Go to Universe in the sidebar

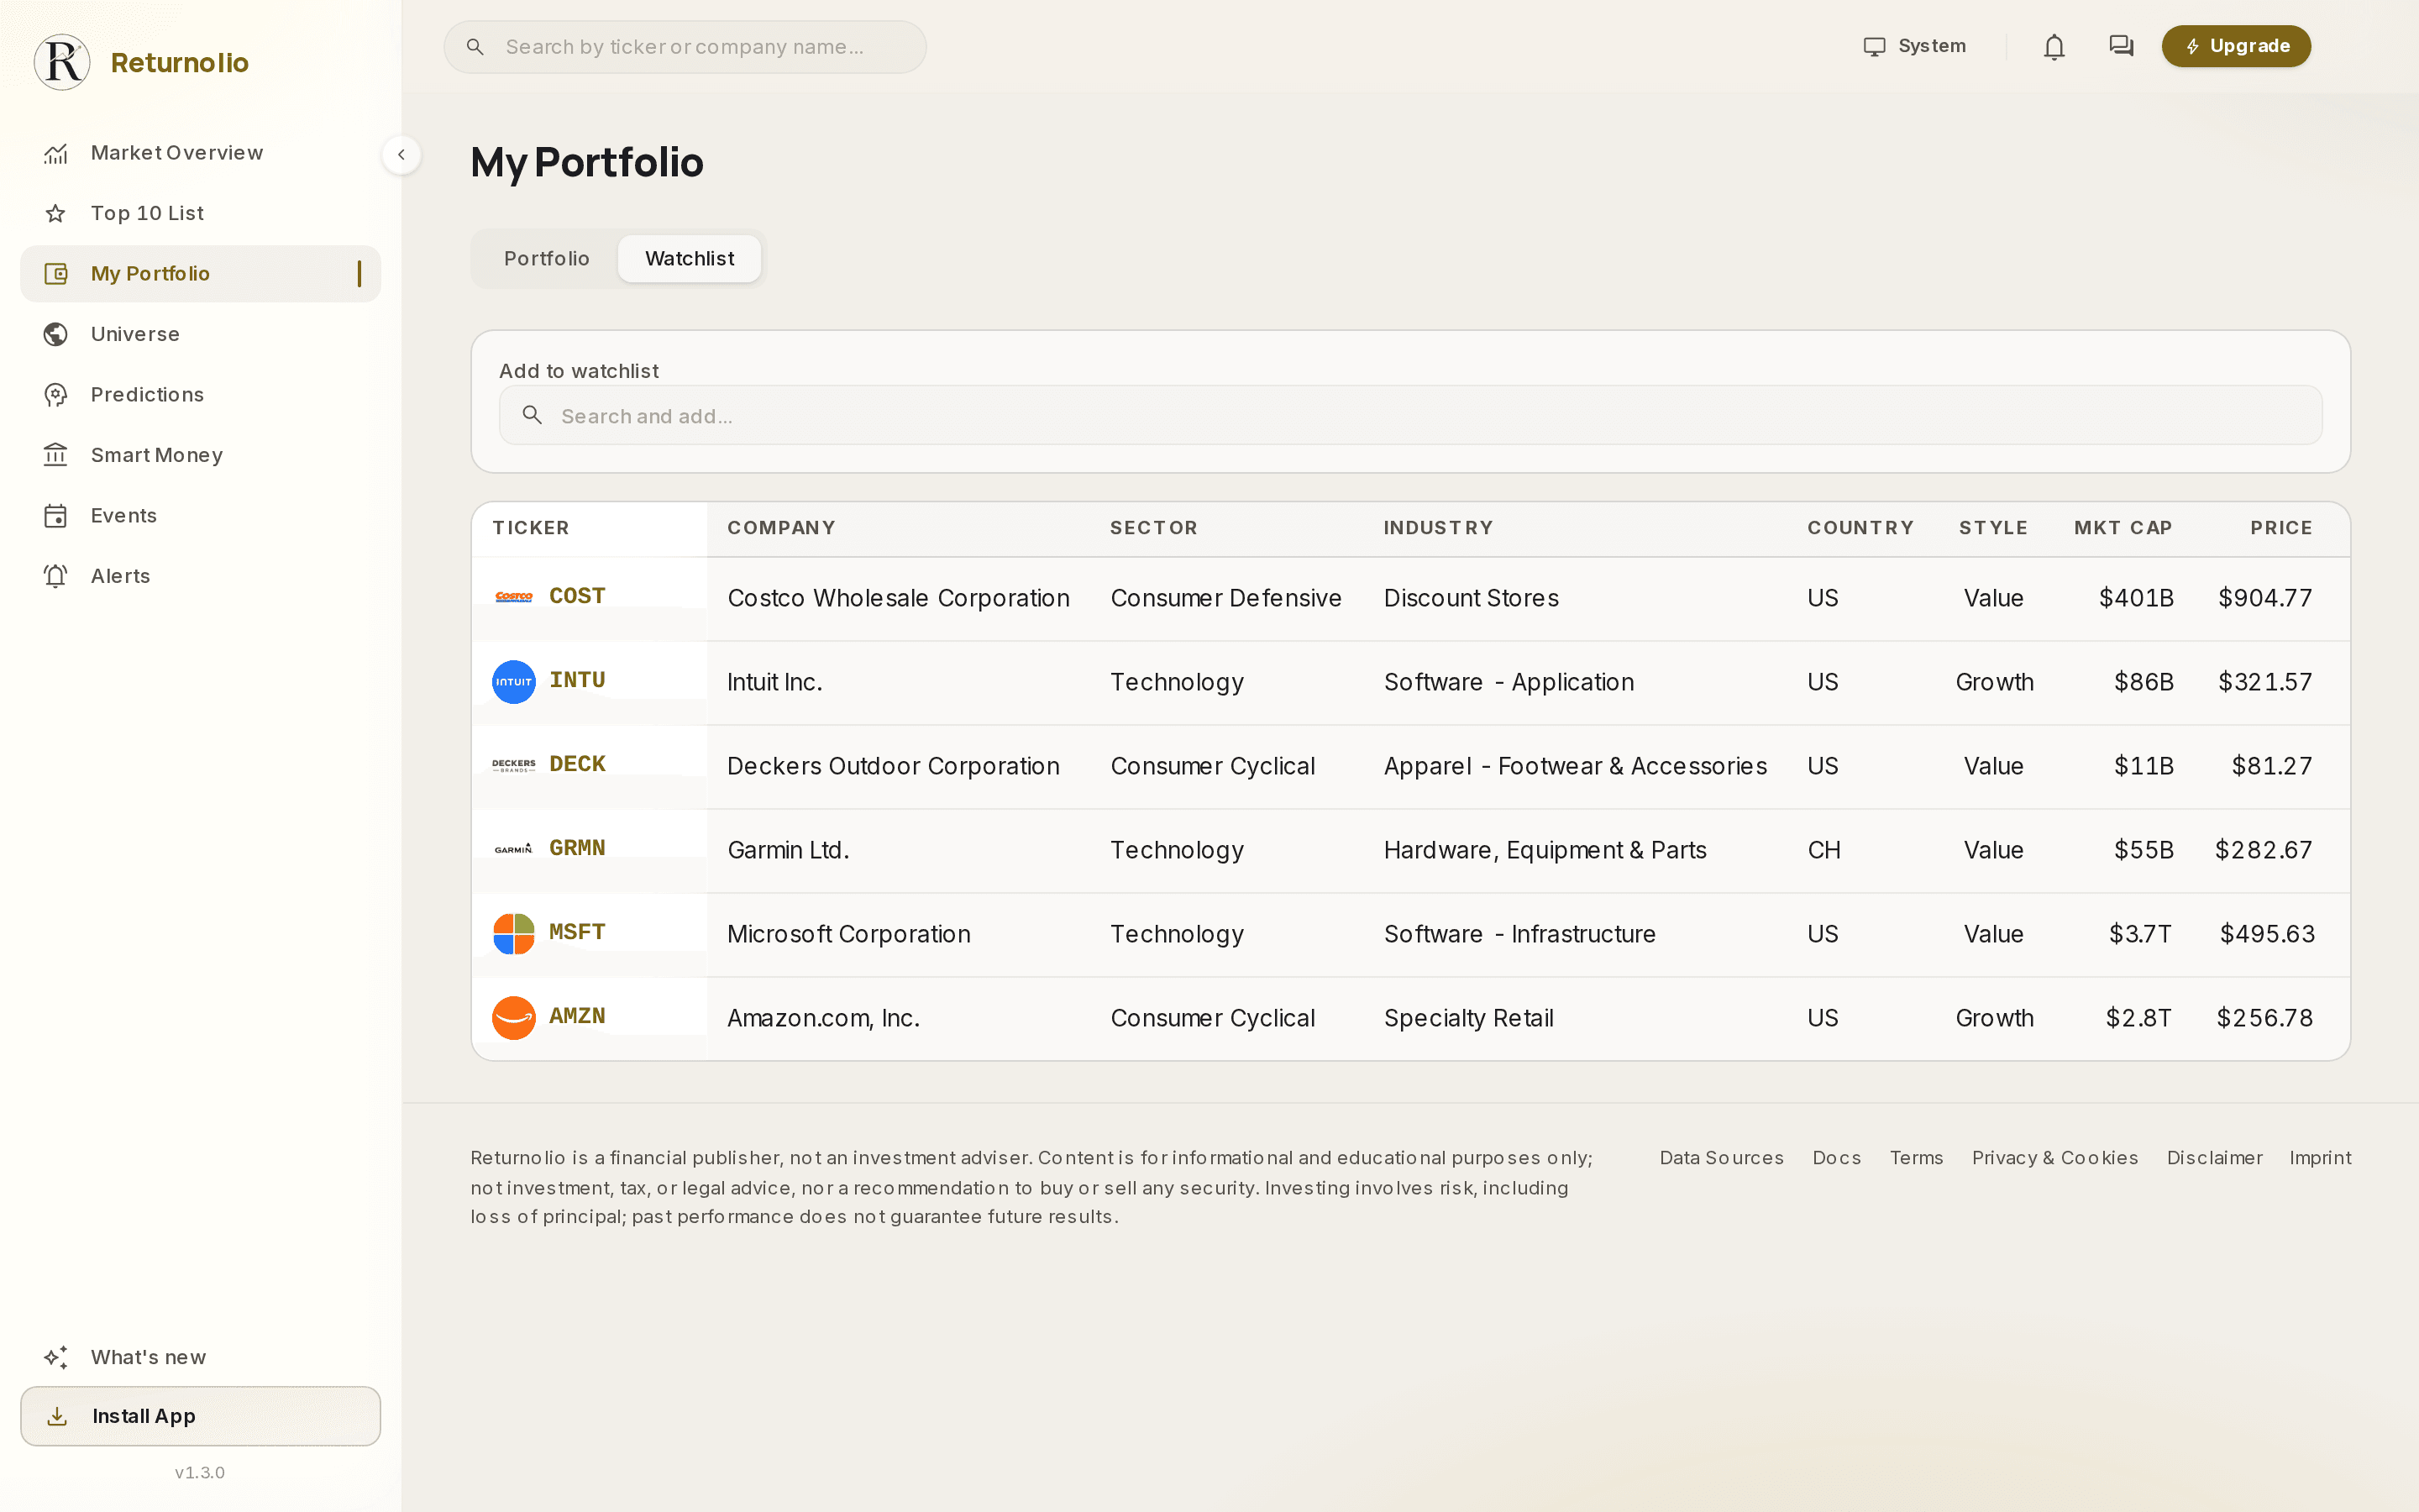201,334
